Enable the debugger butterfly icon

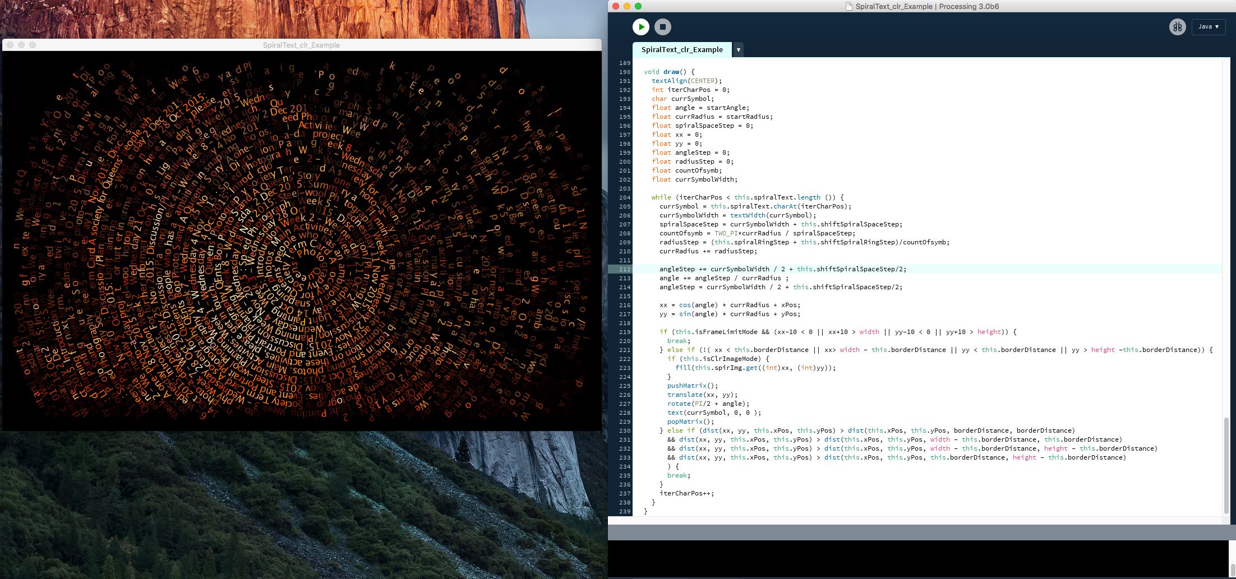tap(1177, 27)
